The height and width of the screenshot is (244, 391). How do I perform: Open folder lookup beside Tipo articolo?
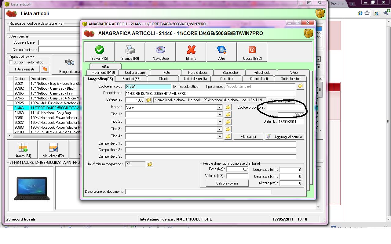point(300,86)
